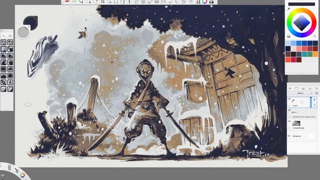Choose the second-row left brush in brush palette

(3, 49)
